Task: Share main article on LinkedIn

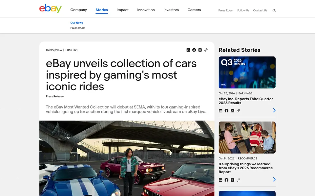Action: tap(188, 50)
